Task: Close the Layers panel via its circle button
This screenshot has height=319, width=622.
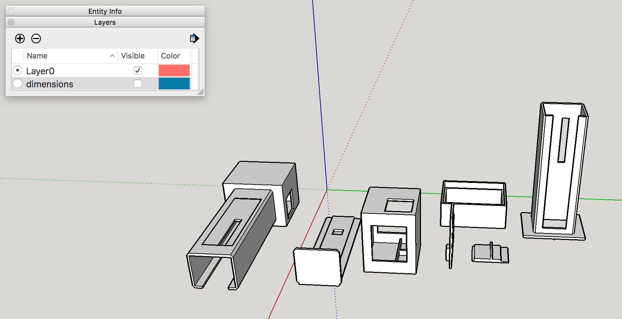Action: pyautogui.click(x=11, y=22)
